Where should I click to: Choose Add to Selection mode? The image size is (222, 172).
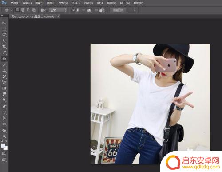coord(23,10)
